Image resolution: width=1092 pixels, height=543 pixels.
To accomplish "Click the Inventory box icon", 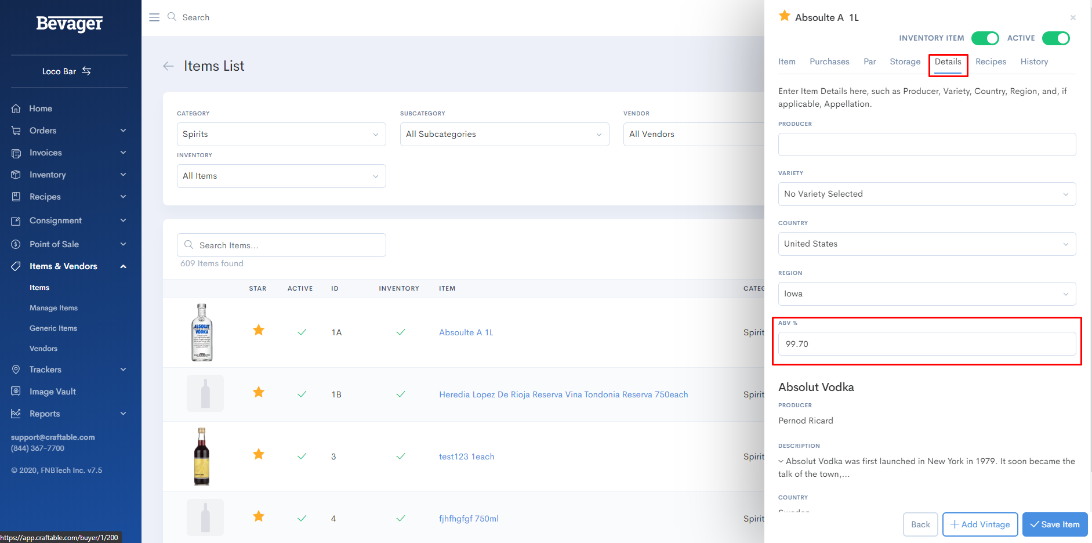I will point(16,175).
